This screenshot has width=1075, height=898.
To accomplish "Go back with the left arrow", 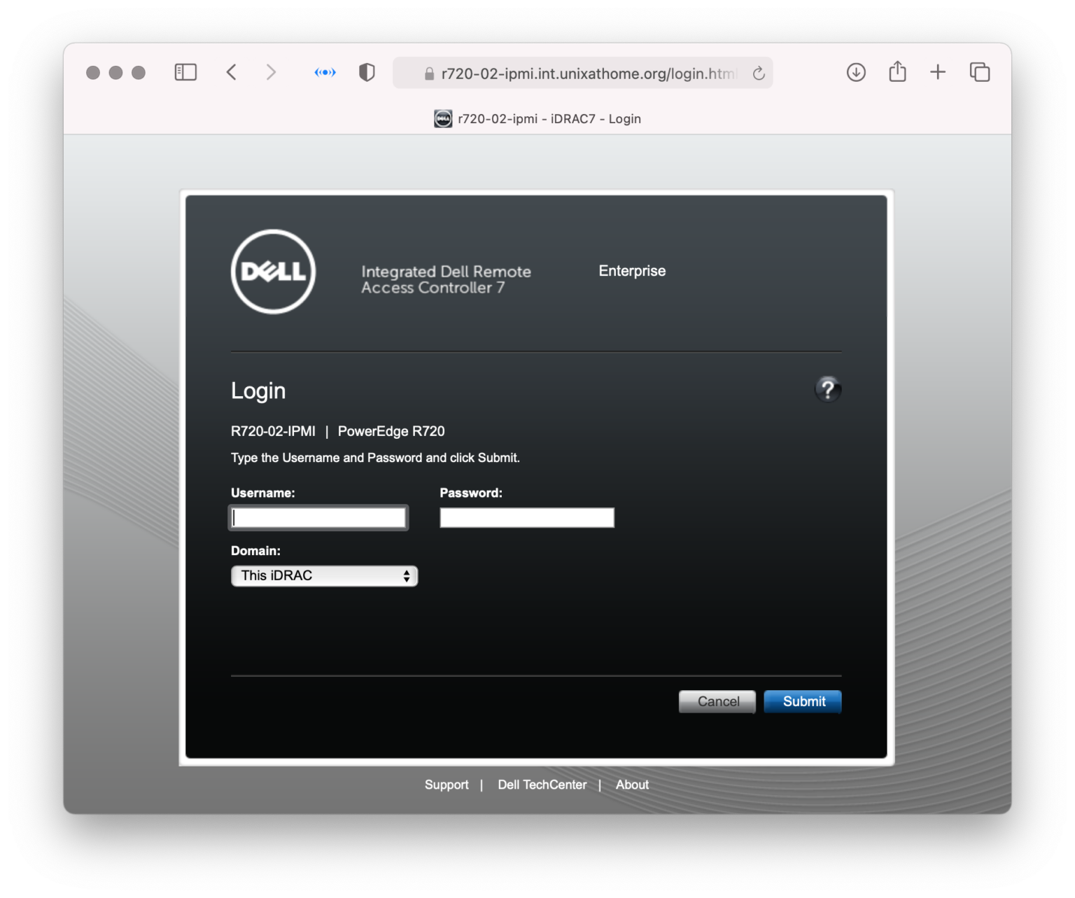I will point(232,72).
